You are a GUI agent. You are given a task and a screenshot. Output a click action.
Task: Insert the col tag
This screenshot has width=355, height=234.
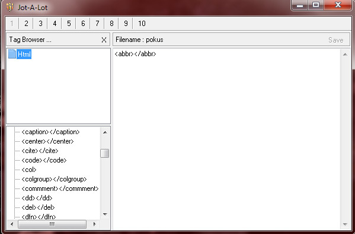point(29,170)
